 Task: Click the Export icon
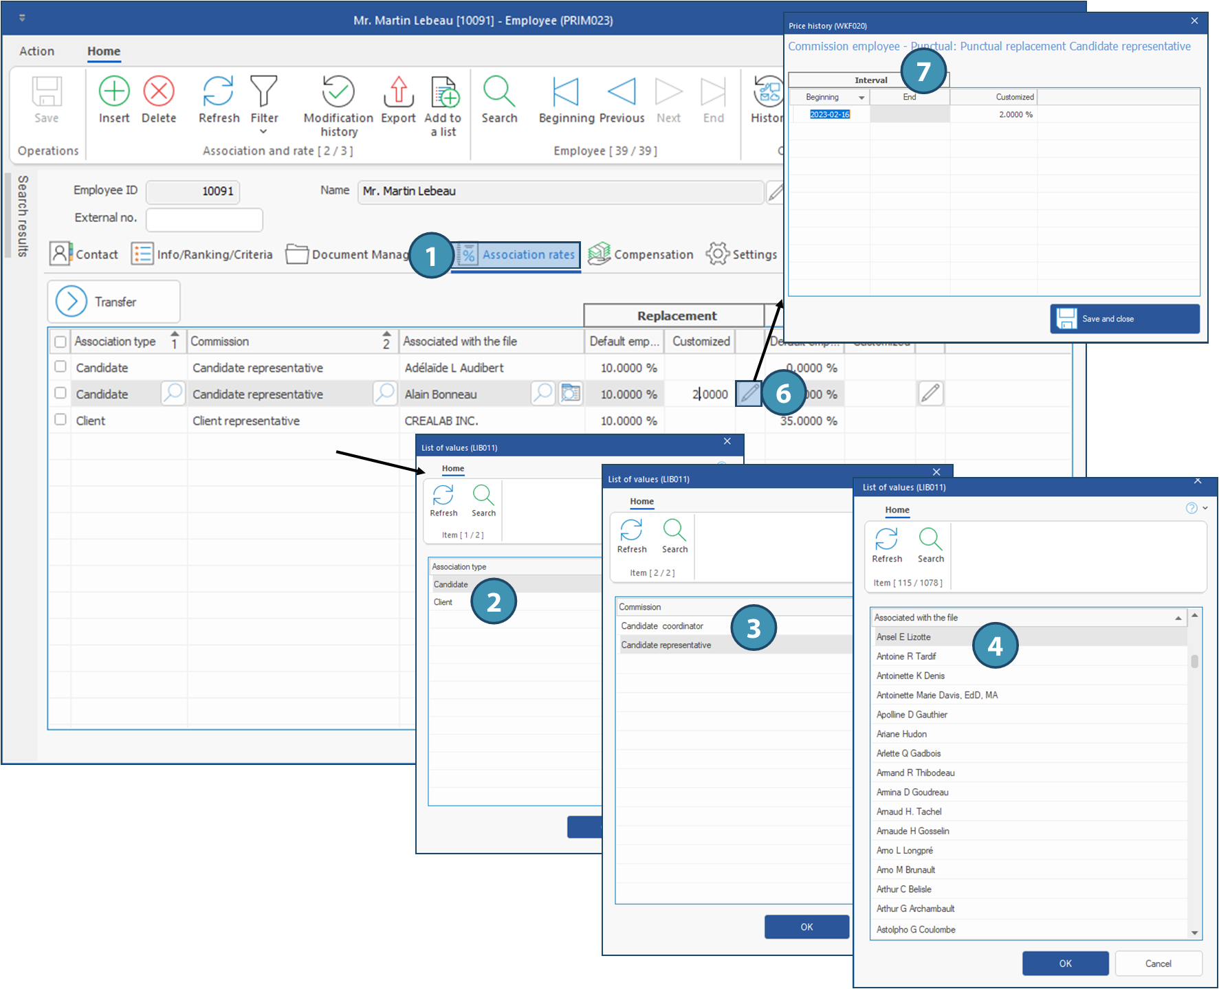[x=398, y=91]
